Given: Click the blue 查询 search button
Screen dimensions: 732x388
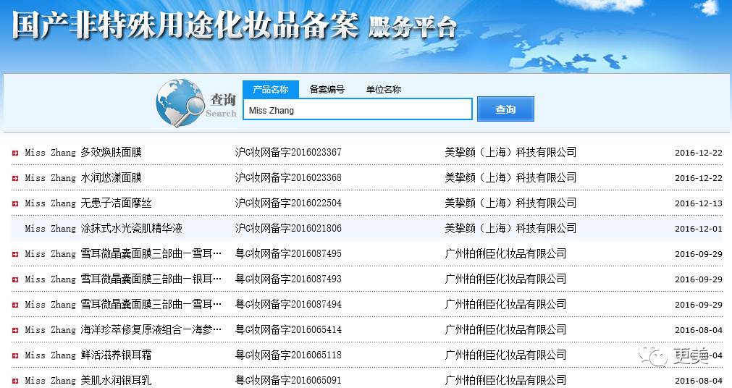Looking at the screenshot, I should click(x=505, y=109).
